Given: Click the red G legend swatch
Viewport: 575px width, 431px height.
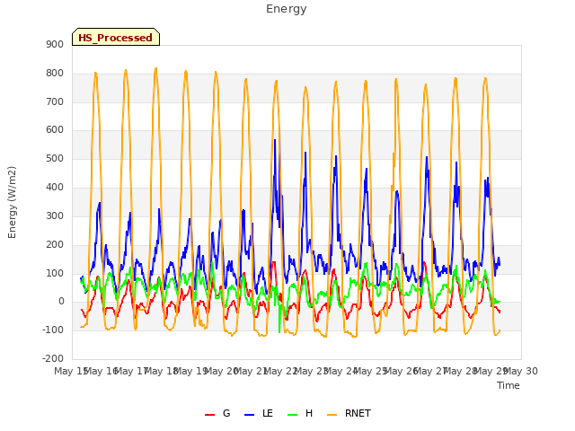Looking at the screenshot, I should tap(209, 415).
